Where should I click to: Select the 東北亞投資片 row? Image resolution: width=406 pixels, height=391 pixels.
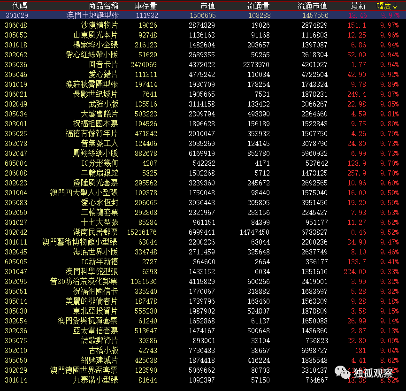tap(203, 311)
